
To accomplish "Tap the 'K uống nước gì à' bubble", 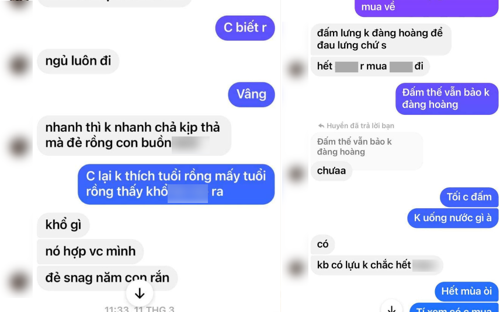I will tap(453, 218).
